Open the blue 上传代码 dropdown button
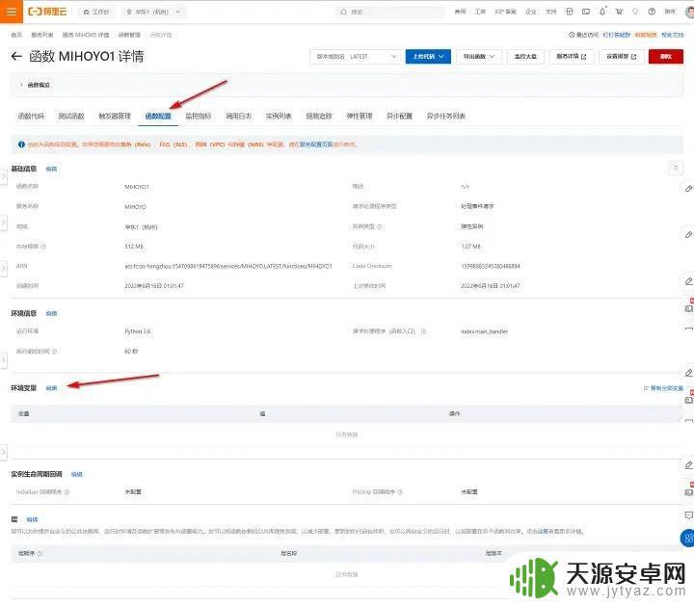The height and width of the screenshot is (605, 694). coord(428,57)
